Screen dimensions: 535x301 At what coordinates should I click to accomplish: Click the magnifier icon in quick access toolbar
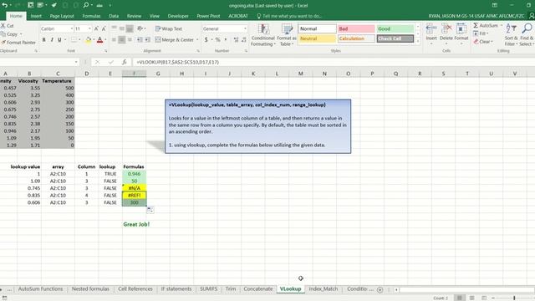[x=86, y=5]
